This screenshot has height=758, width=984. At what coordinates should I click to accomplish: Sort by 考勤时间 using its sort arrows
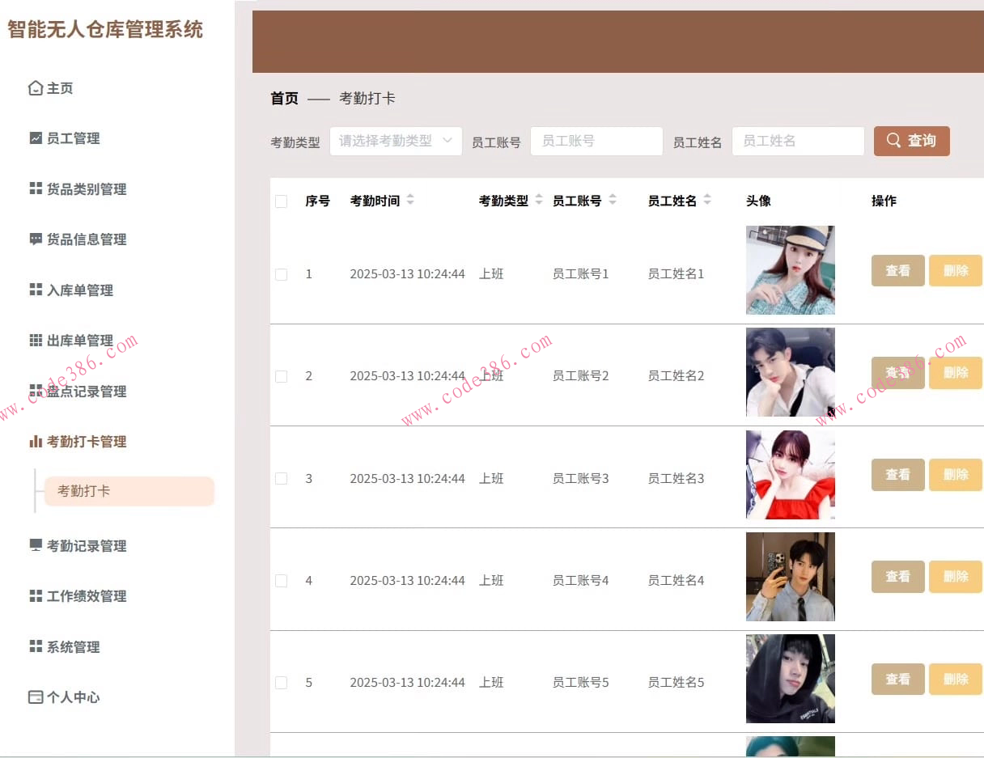pyautogui.click(x=412, y=201)
